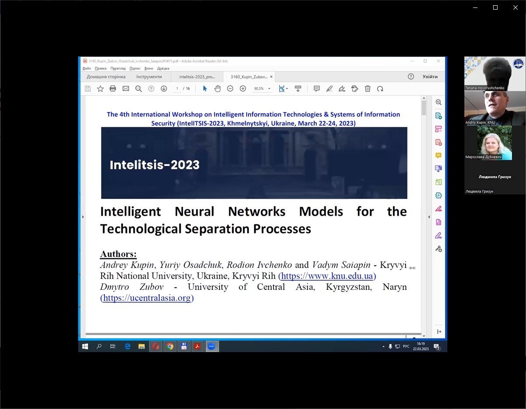
Task: Select the Hand pan tool
Action: pos(217,89)
